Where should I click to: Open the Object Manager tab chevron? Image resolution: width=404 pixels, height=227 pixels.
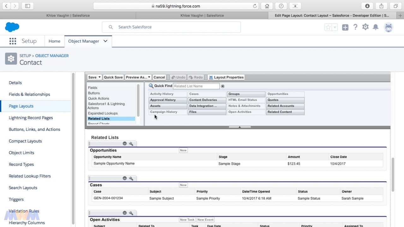tap(105, 41)
